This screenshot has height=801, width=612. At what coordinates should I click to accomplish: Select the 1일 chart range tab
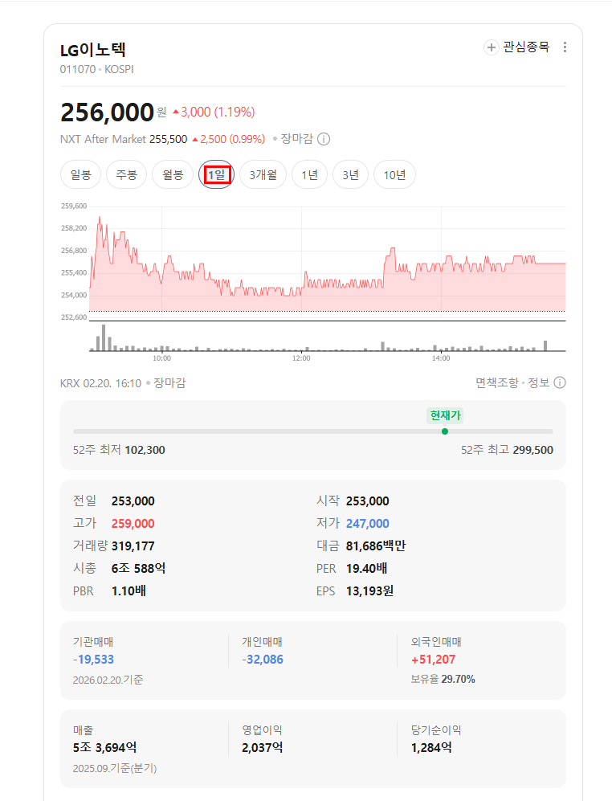(217, 174)
